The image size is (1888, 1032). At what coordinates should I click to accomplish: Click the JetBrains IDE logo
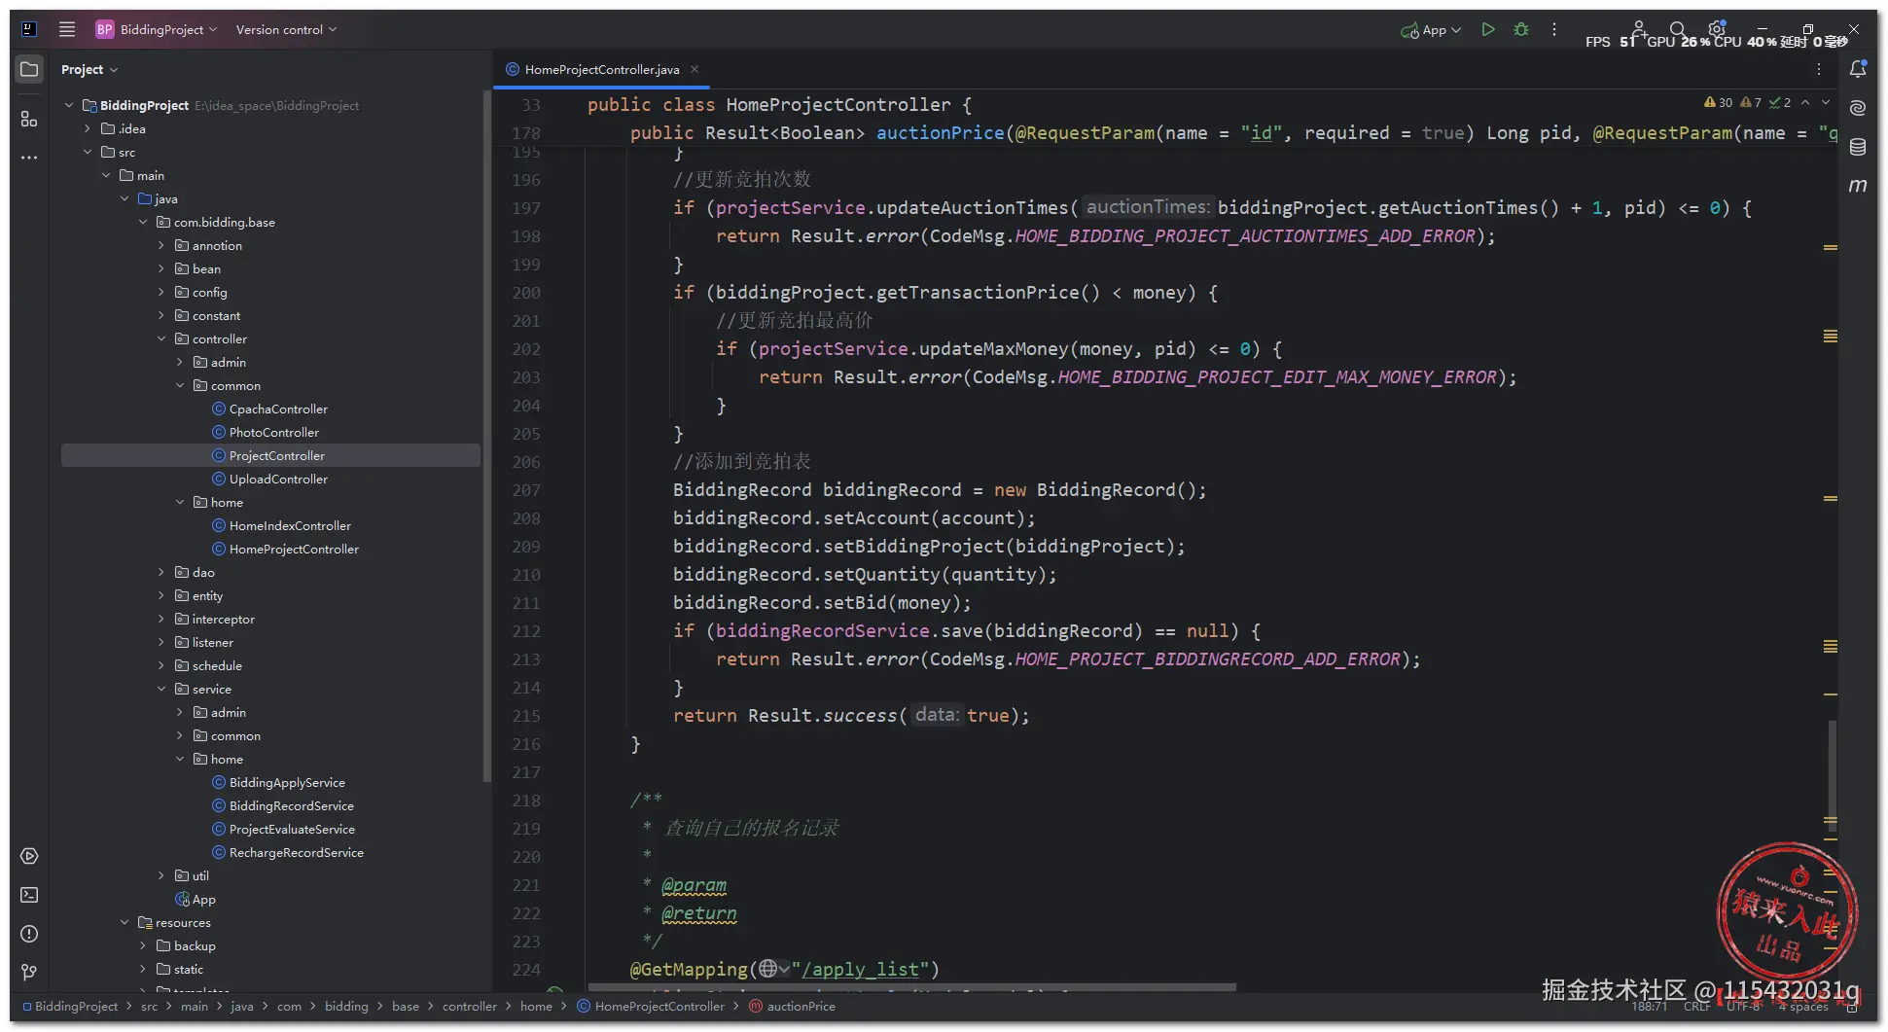click(x=29, y=29)
